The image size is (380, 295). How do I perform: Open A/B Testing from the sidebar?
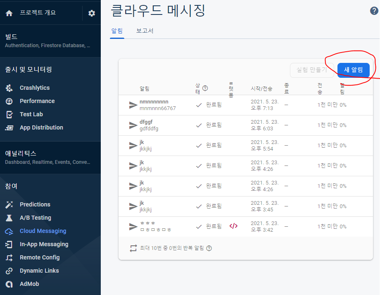tap(36, 218)
